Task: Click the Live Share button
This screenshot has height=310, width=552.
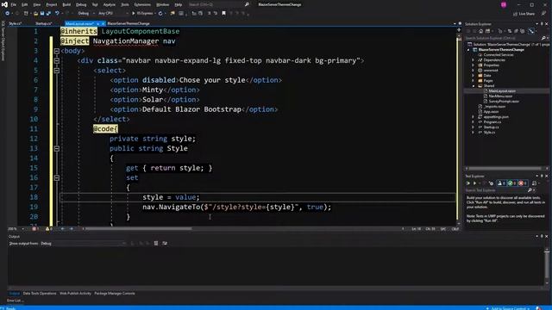Action: coord(524,14)
